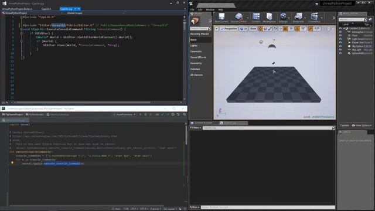Viewport: 375px width, 211px height.
Task: Expand the Unreal toolbar overflow chevron
Action: 333,18
